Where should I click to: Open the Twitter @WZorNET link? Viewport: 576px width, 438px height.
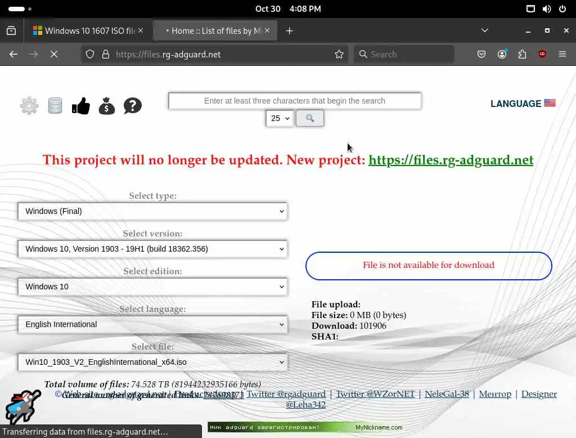tap(375, 394)
